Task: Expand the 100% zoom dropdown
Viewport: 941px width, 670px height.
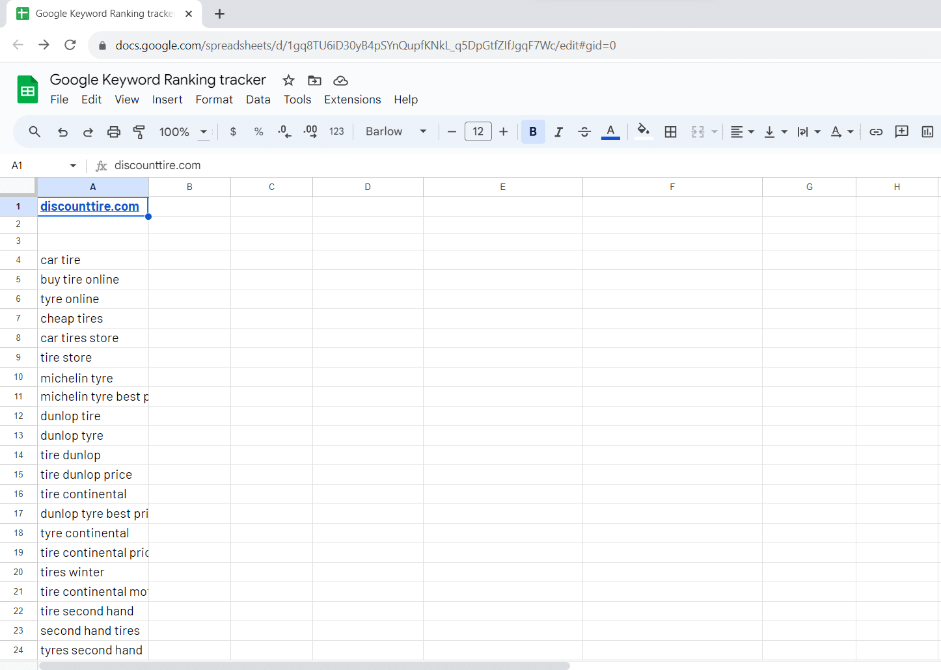Action: (184, 132)
